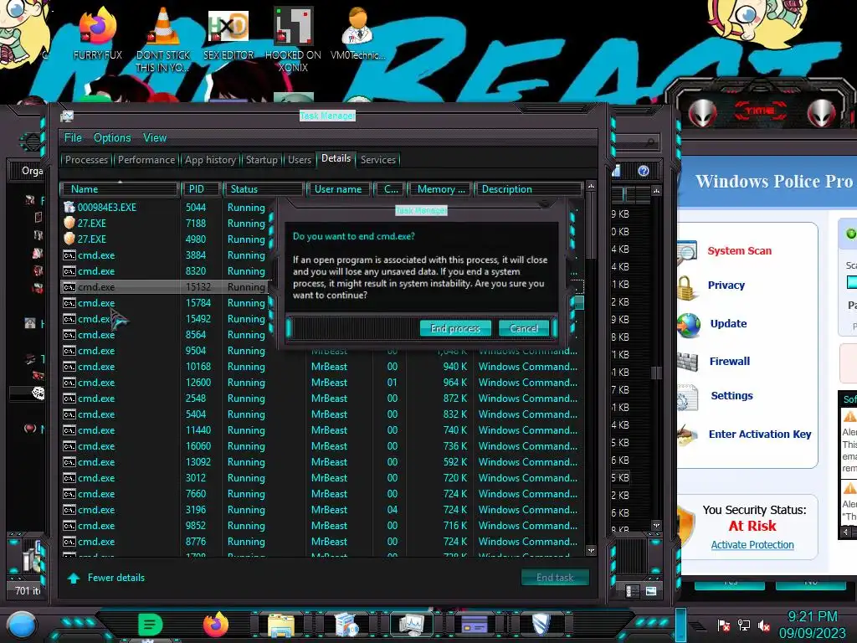Open Firewall in Windows Police Pro
Viewport: 857px width, 643px height.
coord(729,361)
